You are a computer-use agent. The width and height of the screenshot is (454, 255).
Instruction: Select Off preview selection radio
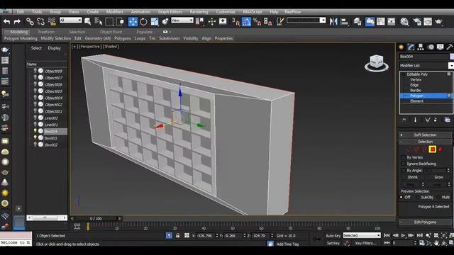[x=402, y=197]
